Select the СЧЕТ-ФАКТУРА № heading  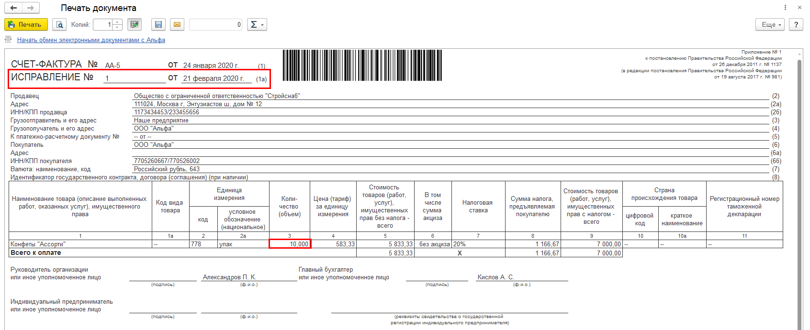pyautogui.click(x=54, y=64)
